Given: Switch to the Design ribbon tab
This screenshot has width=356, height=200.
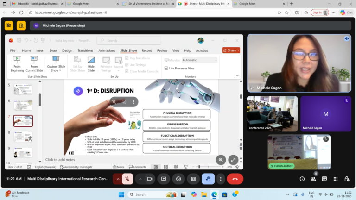Looking at the screenshot, I should (67, 50).
